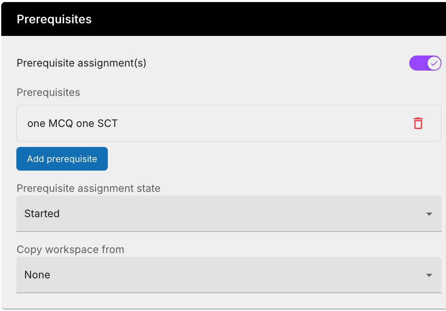Click the 'Prerequisite assignment(s)' label text
Screen dimensions: 446x311
pos(81,63)
